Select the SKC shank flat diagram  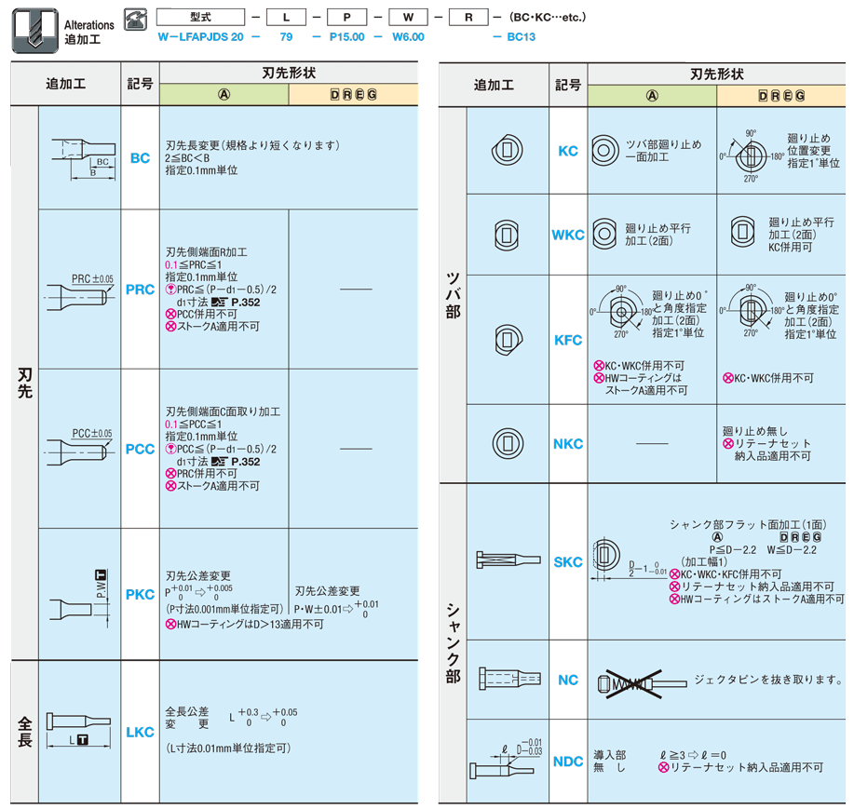click(x=508, y=561)
